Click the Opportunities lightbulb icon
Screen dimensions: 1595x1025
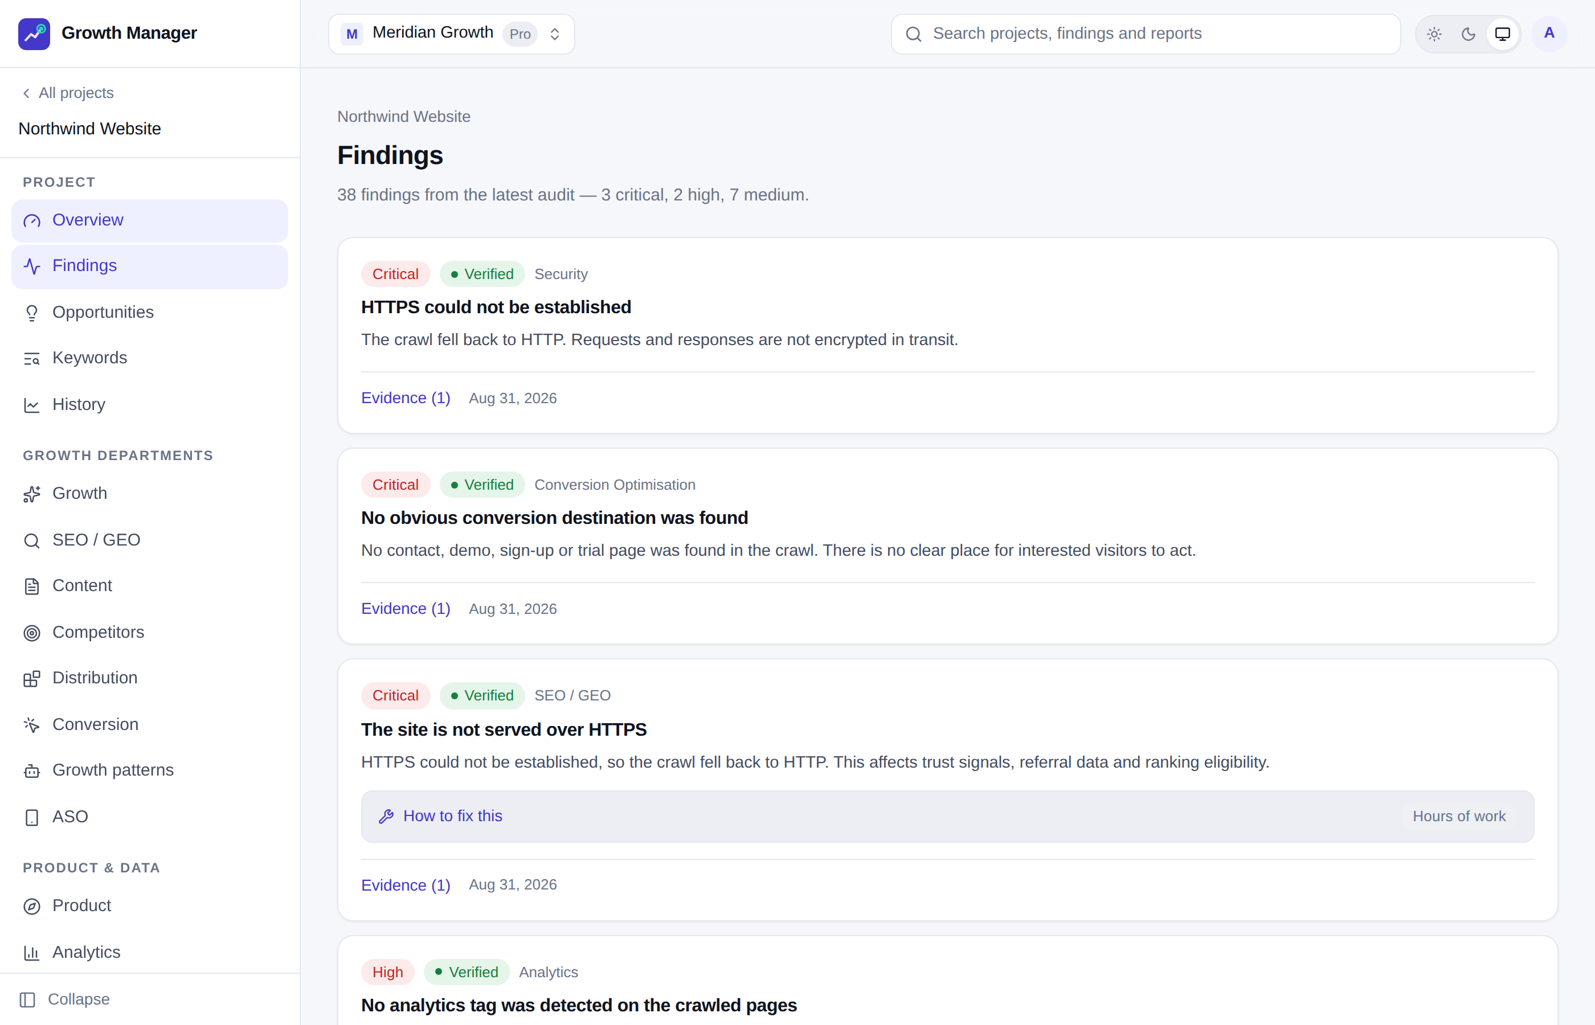click(32, 313)
